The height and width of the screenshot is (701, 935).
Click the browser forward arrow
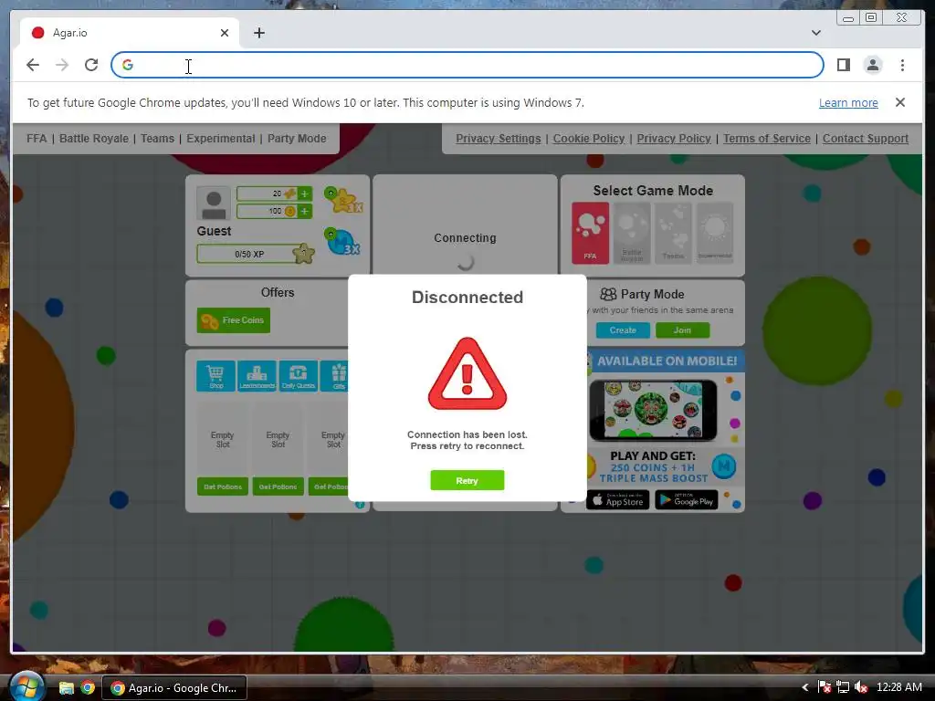click(62, 65)
